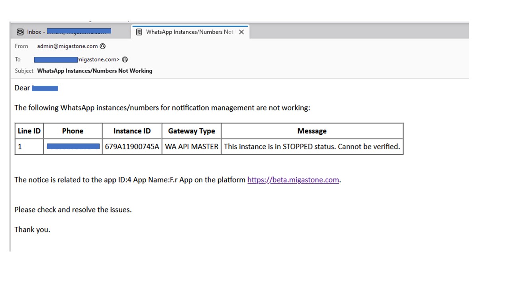Click the contact icon beside admin@migastone.com

tap(103, 46)
